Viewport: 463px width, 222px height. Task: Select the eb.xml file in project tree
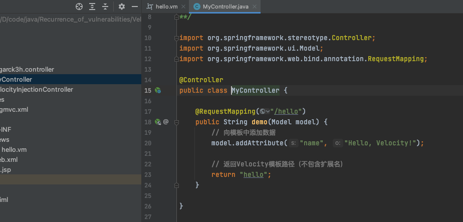tap(9, 160)
